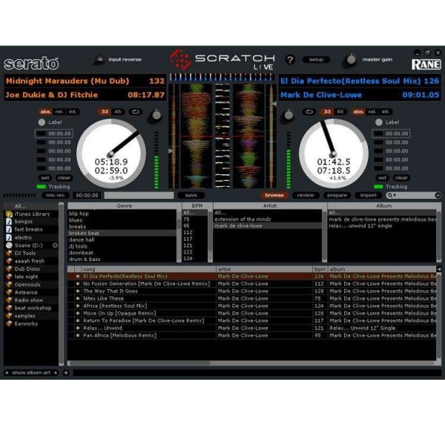Click left deck Label color circle

click(x=42, y=122)
